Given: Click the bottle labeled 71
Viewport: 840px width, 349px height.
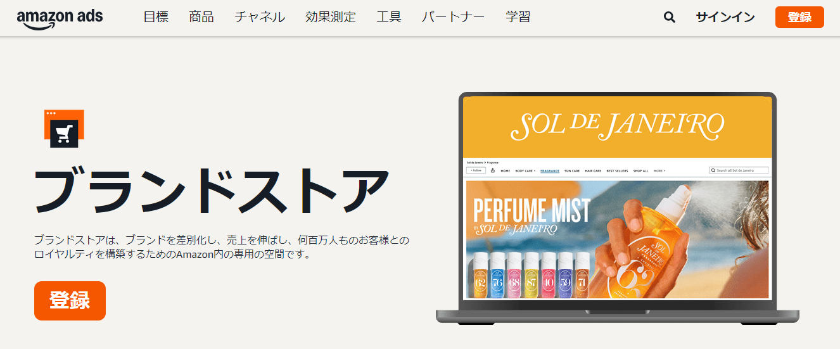Looking at the screenshot, I should 583,274.
